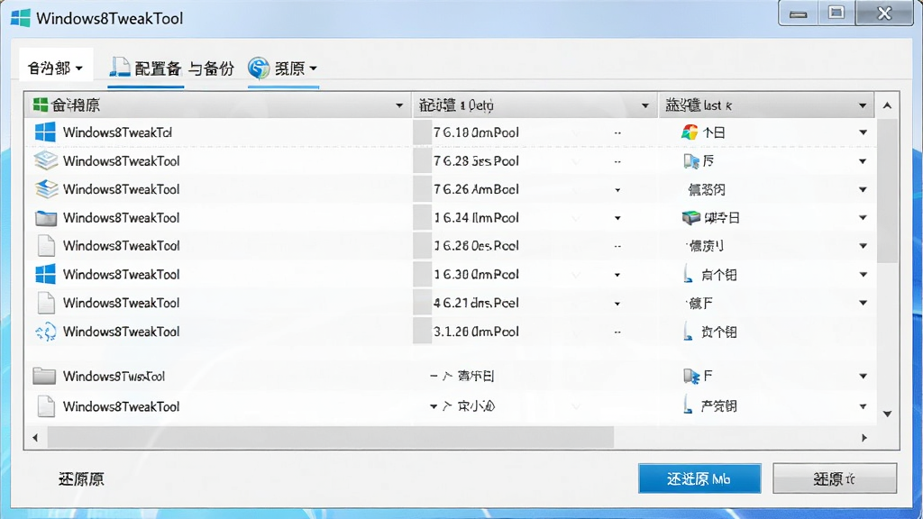Expand the arrow left of 宋小 in the last row
923x519 pixels.
point(434,406)
